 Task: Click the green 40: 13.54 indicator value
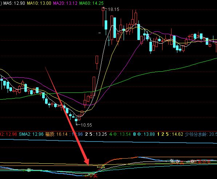(x=120, y=134)
